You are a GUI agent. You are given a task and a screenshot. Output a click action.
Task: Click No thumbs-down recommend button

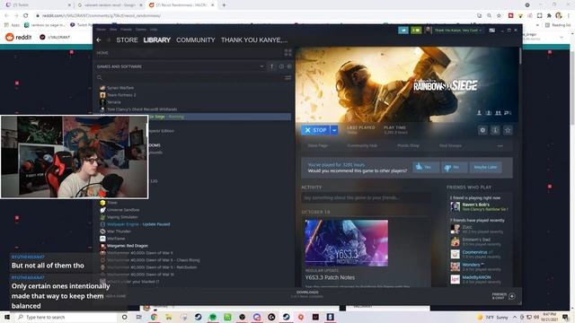[454, 167]
